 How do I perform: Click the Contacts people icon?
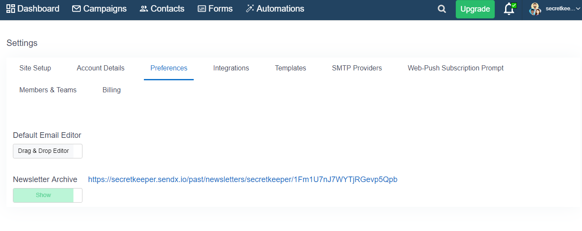pyautogui.click(x=144, y=9)
